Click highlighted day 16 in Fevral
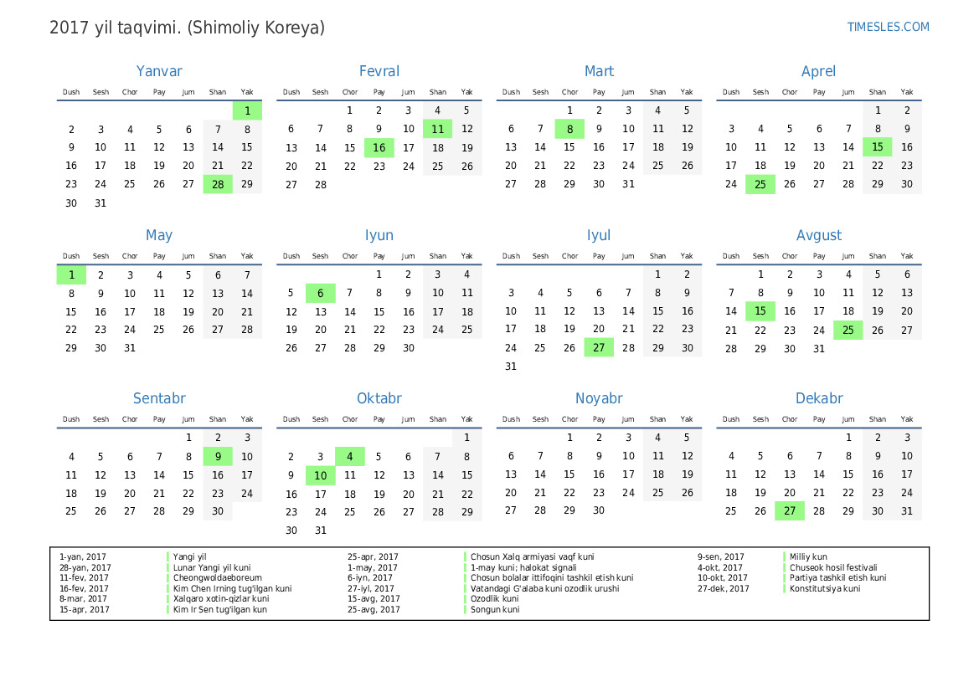 [x=379, y=148]
